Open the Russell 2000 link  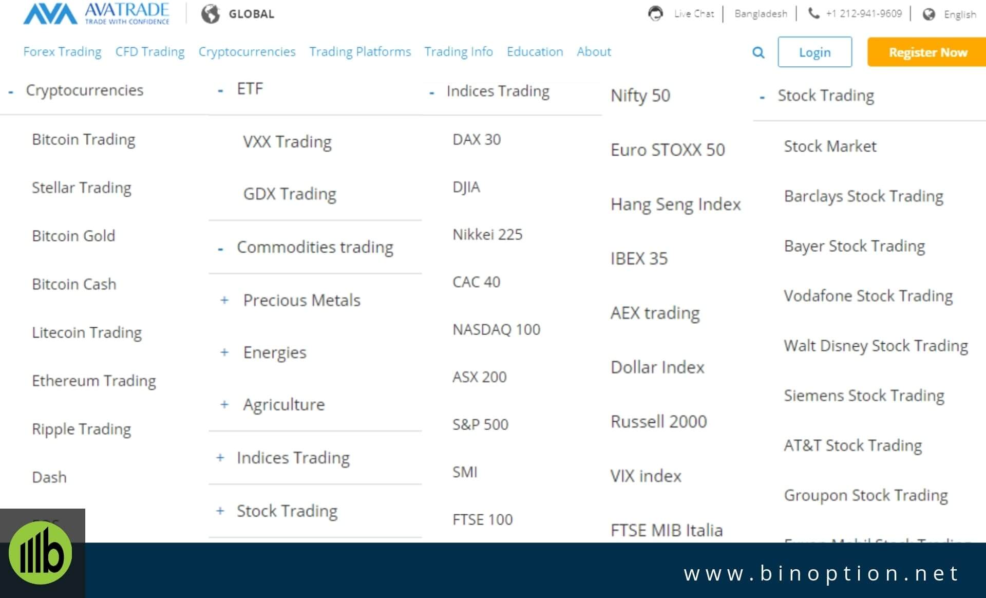[x=658, y=422]
